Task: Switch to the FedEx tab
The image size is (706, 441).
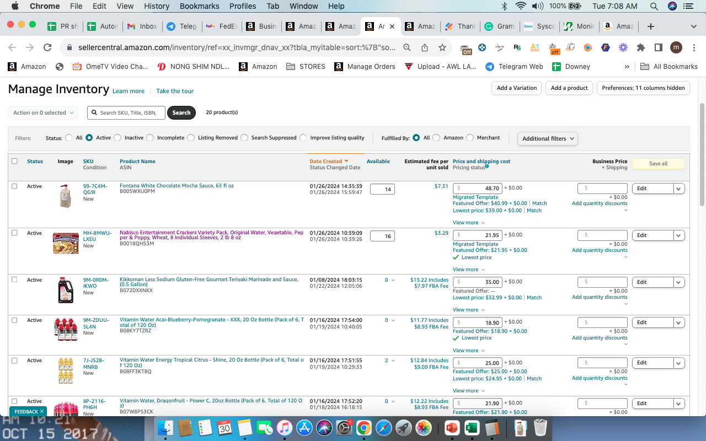Action: (221, 26)
